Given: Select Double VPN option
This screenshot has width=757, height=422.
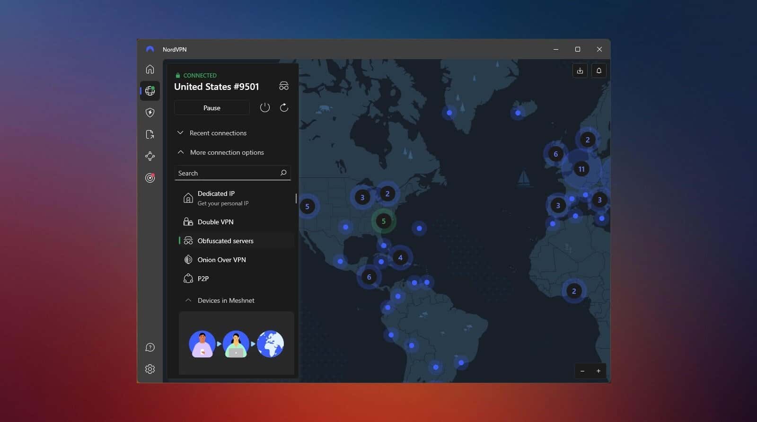Looking at the screenshot, I should (x=237, y=221).
